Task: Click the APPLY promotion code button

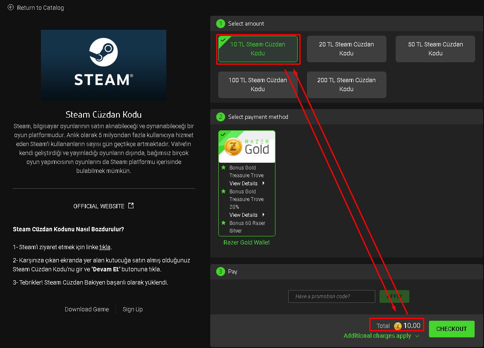Action: pyautogui.click(x=394, y=296)
